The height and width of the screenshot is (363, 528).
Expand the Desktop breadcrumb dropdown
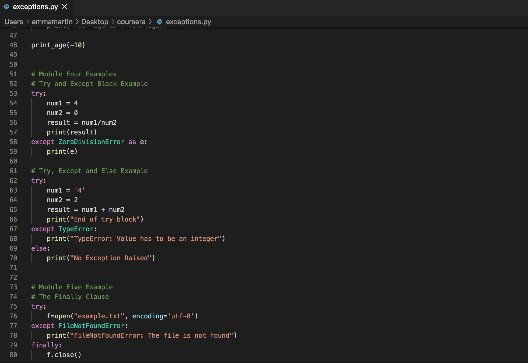coord(95,22)
